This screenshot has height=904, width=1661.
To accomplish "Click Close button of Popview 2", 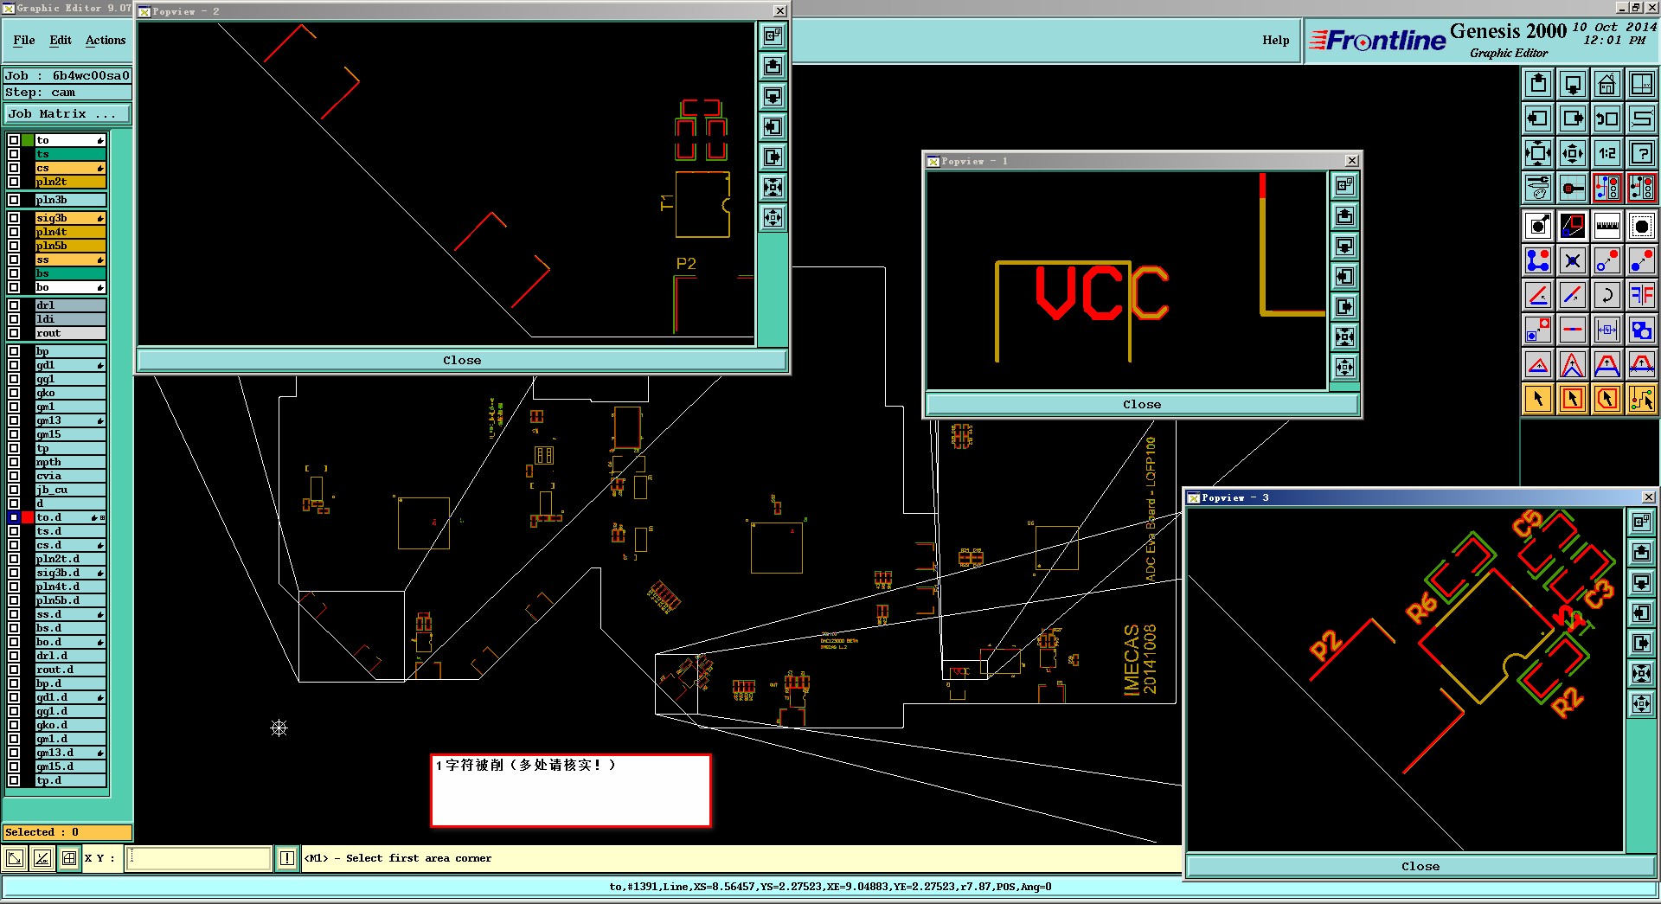I will 462,360.
